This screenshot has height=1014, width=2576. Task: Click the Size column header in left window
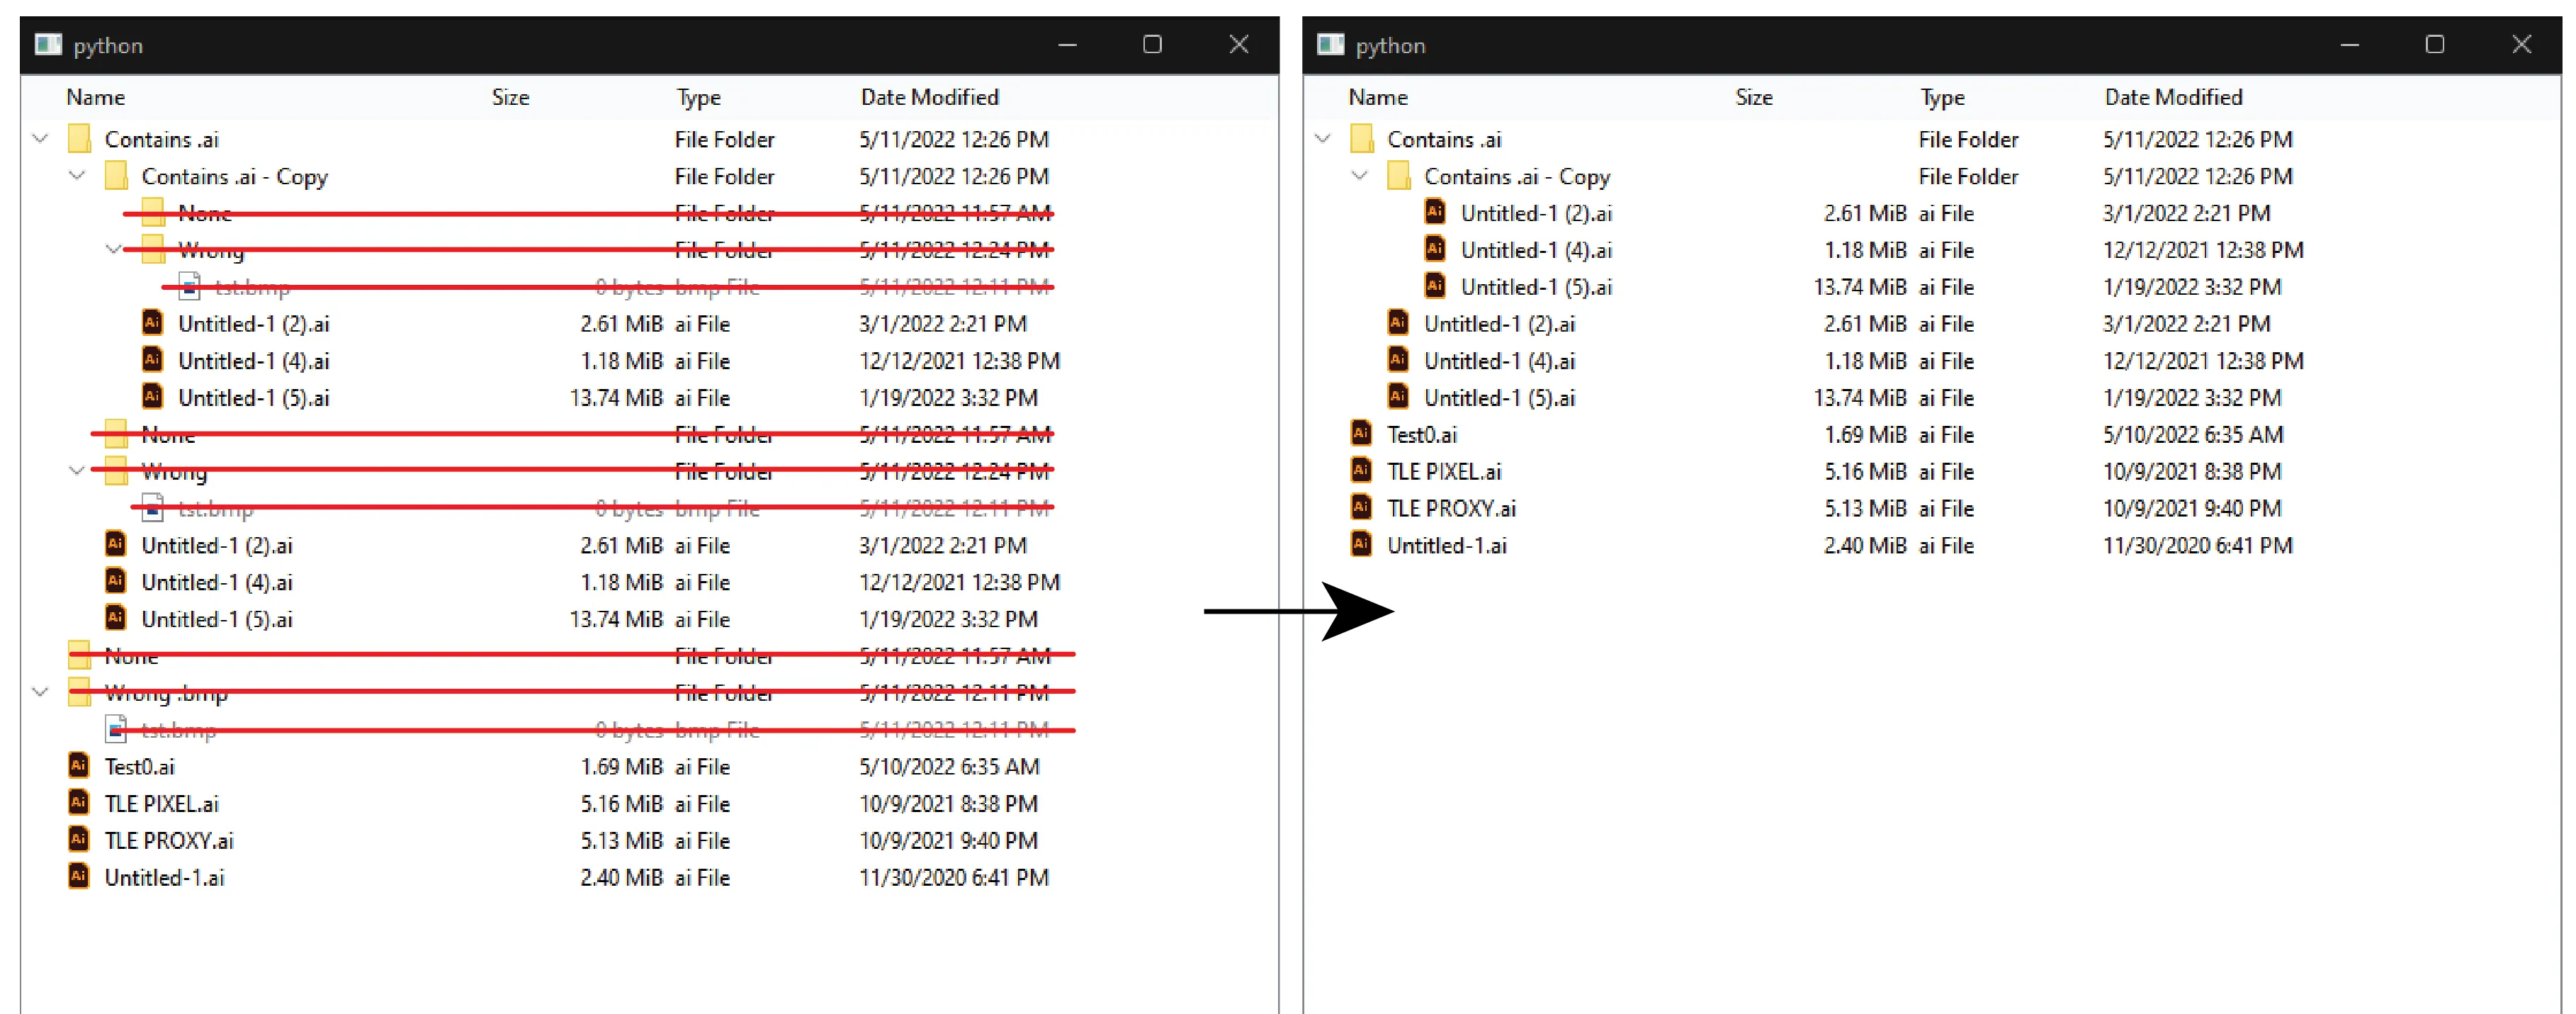pos(510,97)
